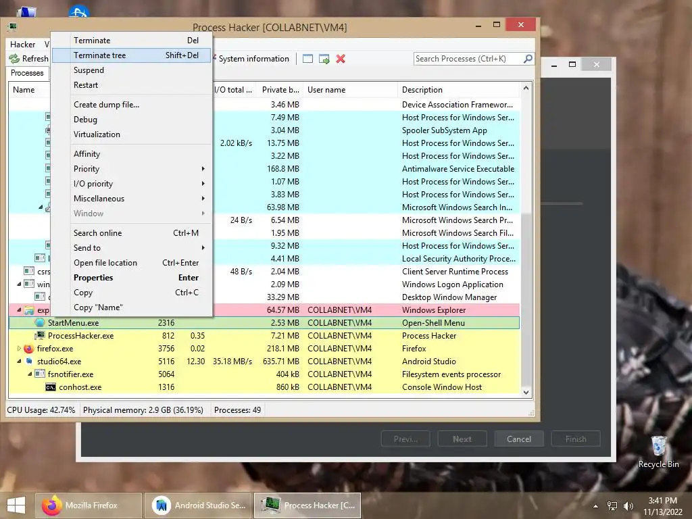The image size is (692, 519).
Task: Sort by User name column header
Action: (351, 90)
